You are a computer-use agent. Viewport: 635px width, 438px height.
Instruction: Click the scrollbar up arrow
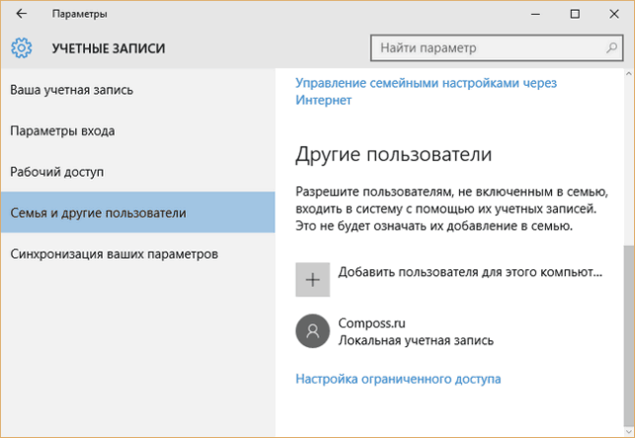click(628, 74)
